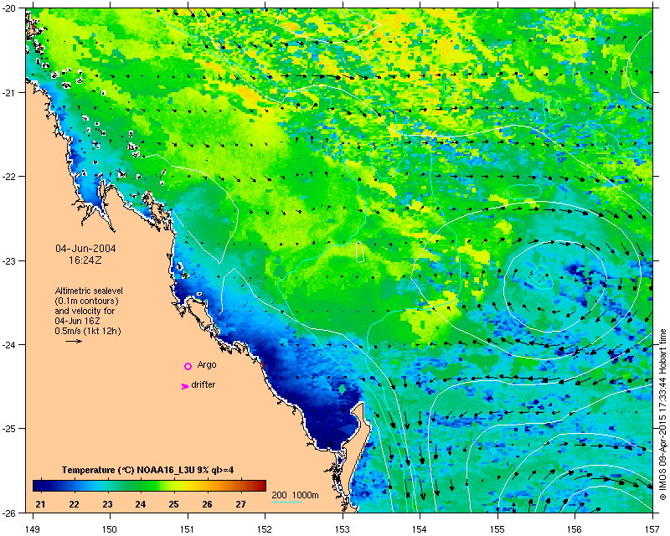Viewport: 670px width, 536px height.
Task: Click the "200" depth legend label
Action: pyautogui.click(x=280, y=496)
